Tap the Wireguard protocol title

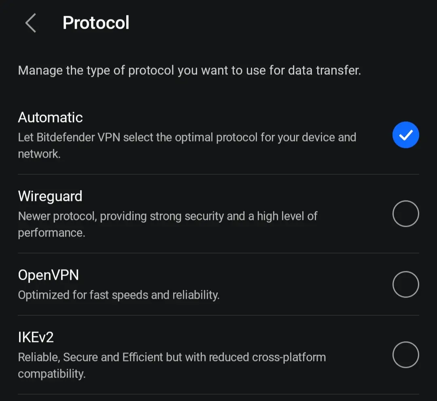50,196
